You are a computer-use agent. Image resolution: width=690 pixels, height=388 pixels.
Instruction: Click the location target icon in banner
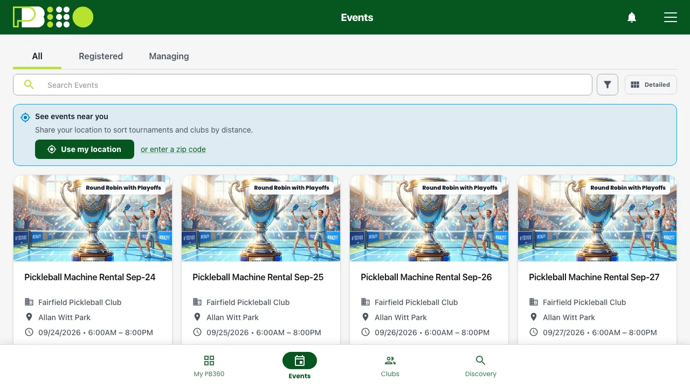25,117
